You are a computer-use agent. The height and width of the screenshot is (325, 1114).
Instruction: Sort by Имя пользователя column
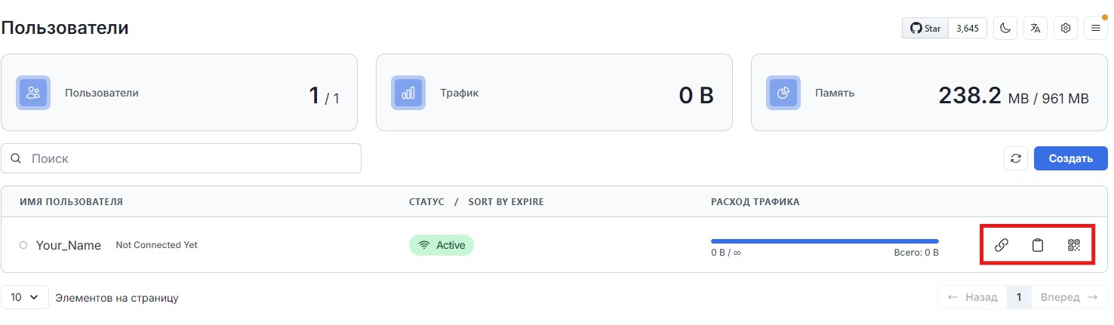[71, 202]
